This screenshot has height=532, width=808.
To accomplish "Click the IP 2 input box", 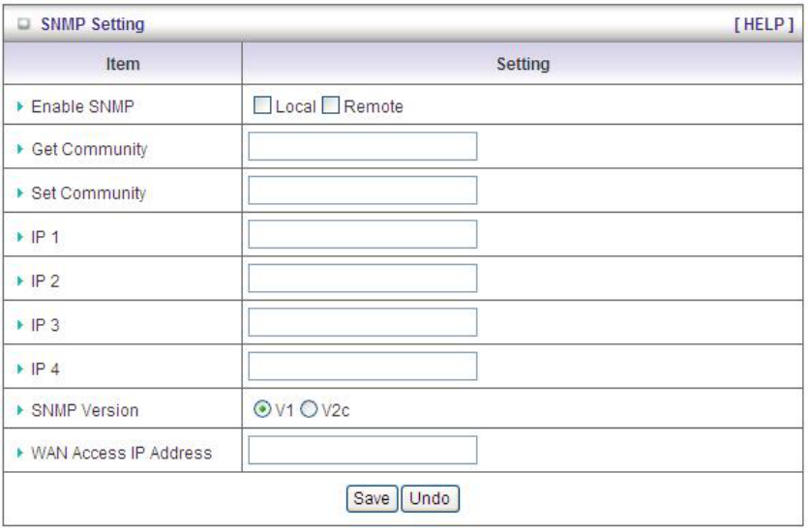I will coord(363,279).
